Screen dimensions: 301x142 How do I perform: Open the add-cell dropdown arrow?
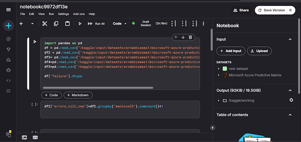pyautogui.click(x=32, y=24)
